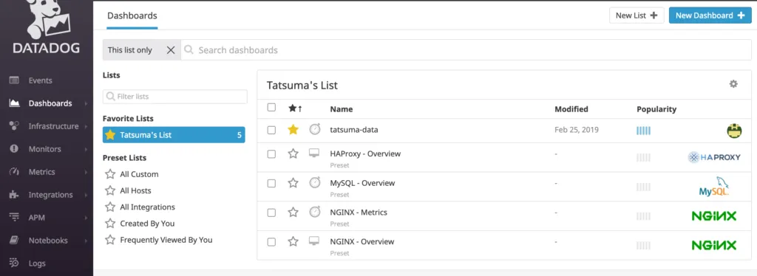Viewport: 757px width, 276px height.
Task: Star the Frequently Viewed By You list
Action: pyautogui.click(x=110, y=239)
